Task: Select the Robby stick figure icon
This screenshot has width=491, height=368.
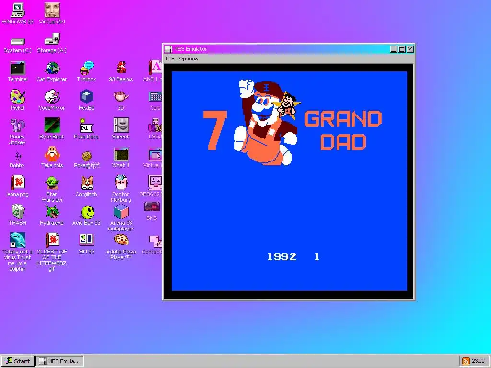Action: click(18, 157)
